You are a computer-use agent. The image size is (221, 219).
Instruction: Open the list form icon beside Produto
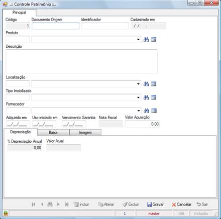point(154,40)
